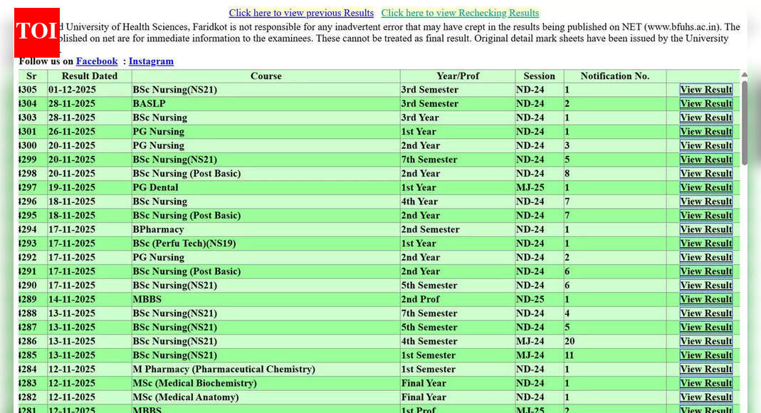Open "Click here to view previous Results"
Screen dimensions: 761x413
point(301,13)
